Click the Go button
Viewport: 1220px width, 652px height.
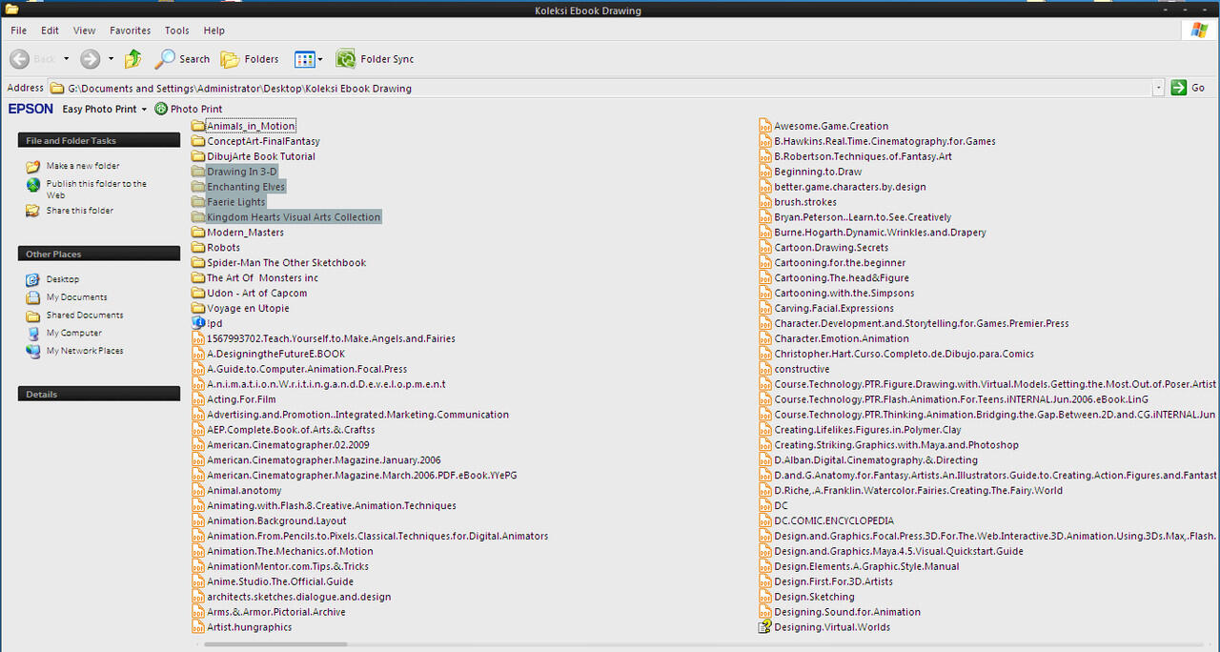tap(1189, 88)
